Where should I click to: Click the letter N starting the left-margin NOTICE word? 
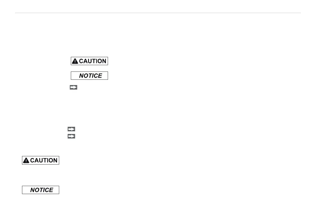(x=33, y=190)
